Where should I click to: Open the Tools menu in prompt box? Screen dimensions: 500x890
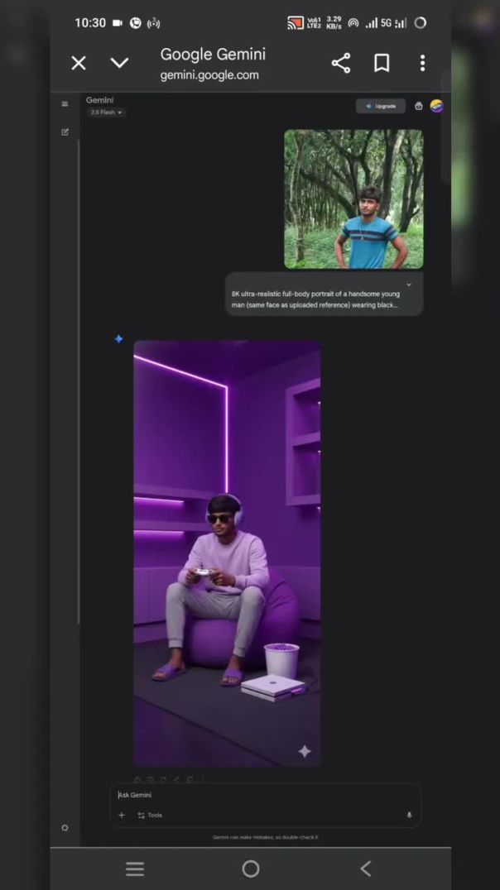[150, 815]
